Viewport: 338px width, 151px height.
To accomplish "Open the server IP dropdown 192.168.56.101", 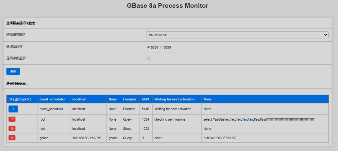I will pos(237,35).
